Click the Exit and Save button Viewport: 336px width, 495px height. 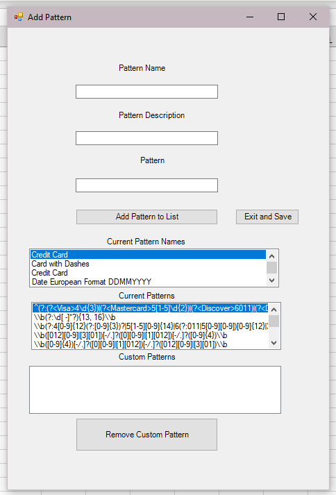[267, 217]
